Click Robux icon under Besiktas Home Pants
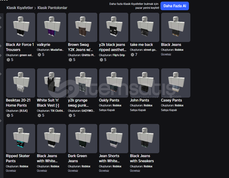This screenshot has height=178, width=229. tap(8, 115)
